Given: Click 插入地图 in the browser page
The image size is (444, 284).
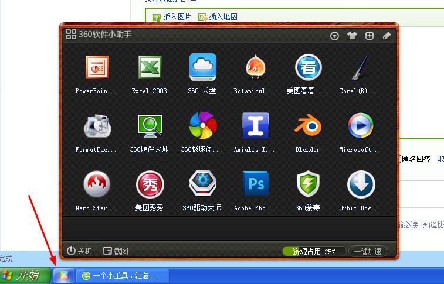Looking at the screenshot, I should coord(218,17).
